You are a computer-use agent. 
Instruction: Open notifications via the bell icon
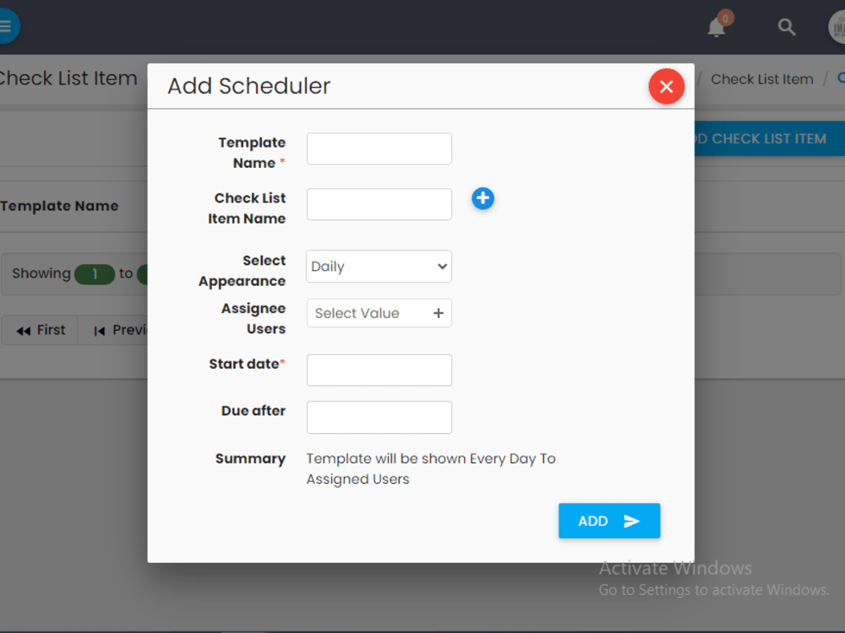[x=715, y=28]
